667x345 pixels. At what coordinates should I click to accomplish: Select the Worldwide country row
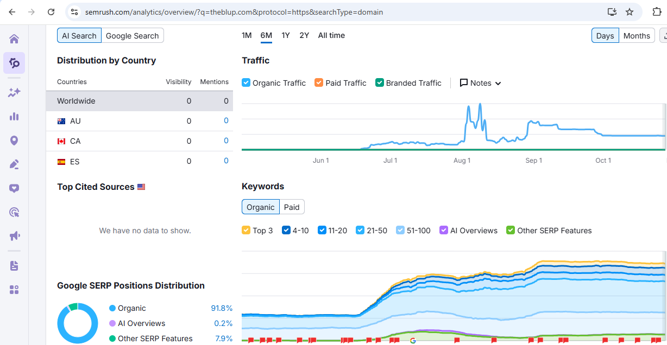point(139,101)
